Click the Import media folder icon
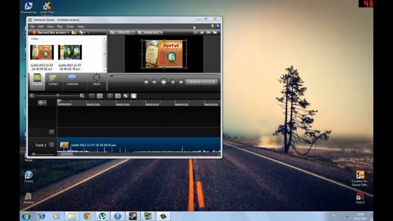Image resolution: width=393 pixels, height=221 pixels. pos(74,33)
